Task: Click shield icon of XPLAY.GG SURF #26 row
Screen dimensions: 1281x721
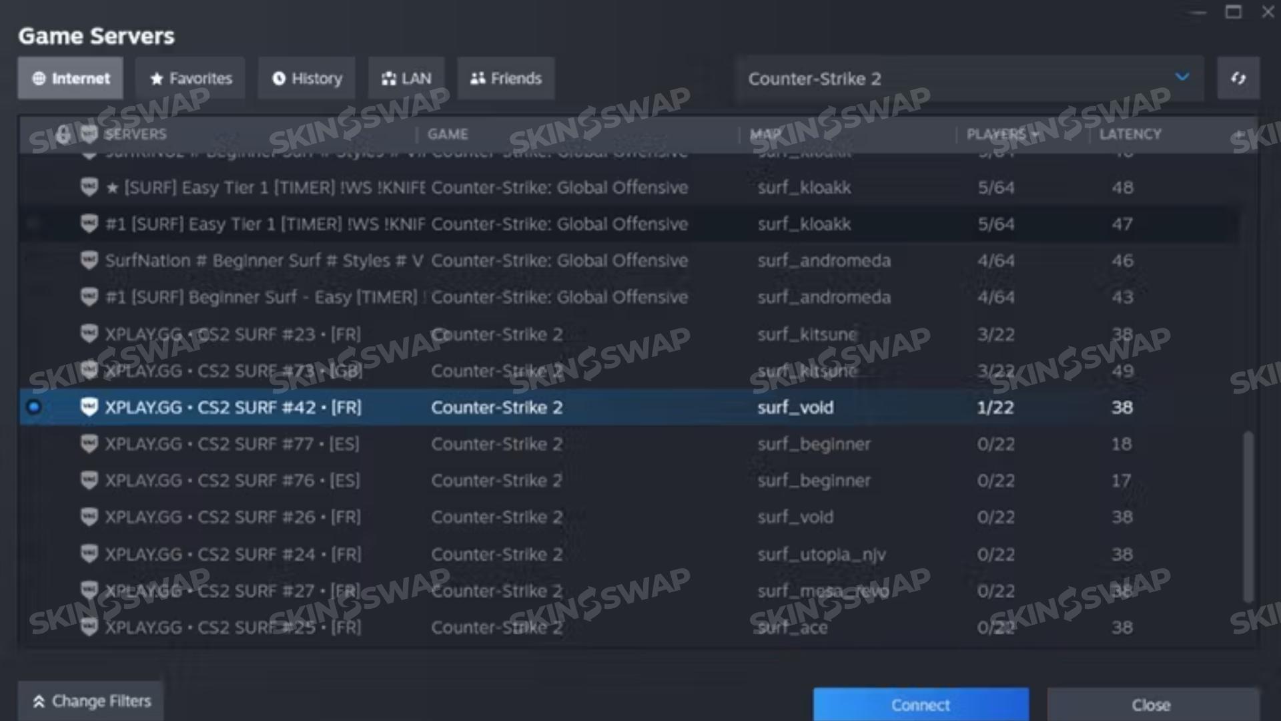Action: [x=89, y=517]
